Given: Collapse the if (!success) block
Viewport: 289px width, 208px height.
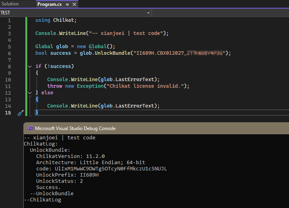Looking at the screenshot, I should click(30, 66).
